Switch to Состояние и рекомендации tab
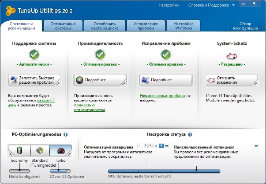266x184 pixels. click(21, 26)
